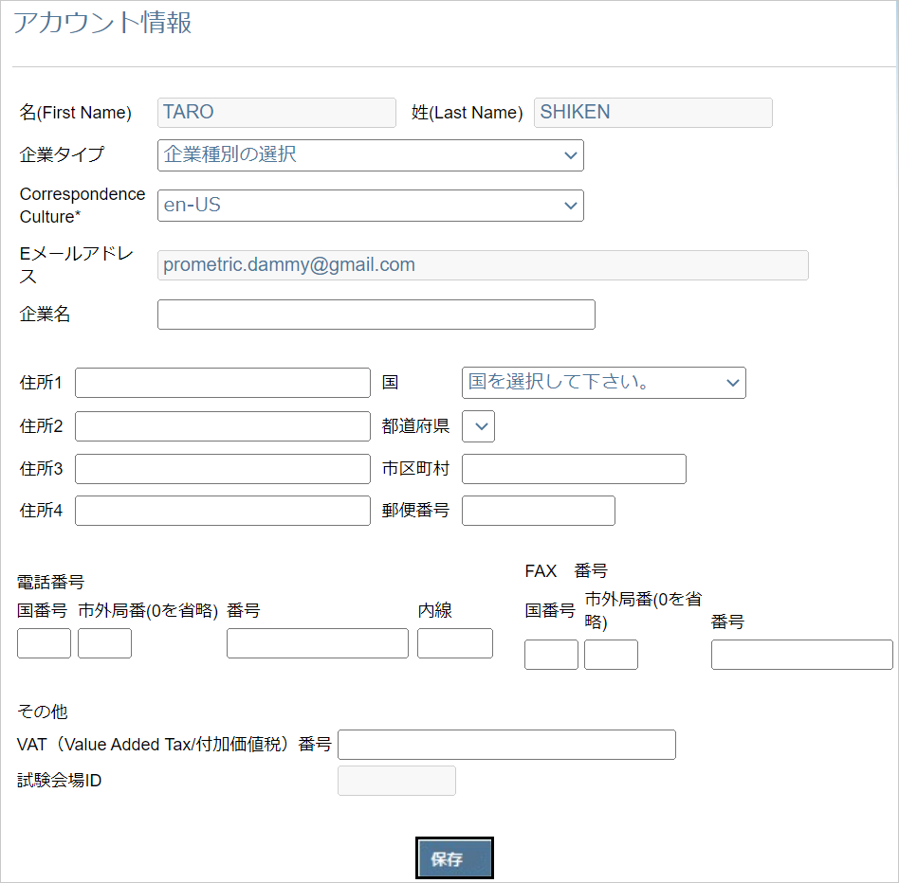Click the 住所4 address field
This screenshot has width=899, height=883.
pos(222,511)
